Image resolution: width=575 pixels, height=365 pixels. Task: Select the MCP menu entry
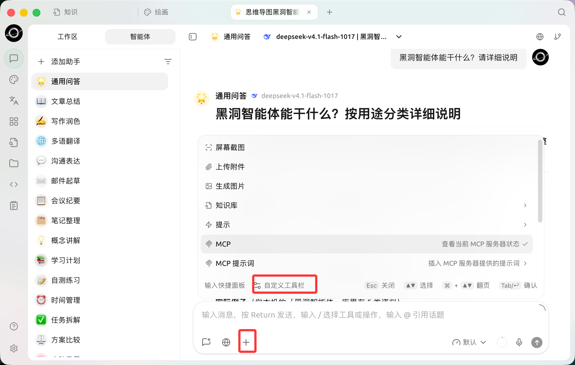pos(367,244)
